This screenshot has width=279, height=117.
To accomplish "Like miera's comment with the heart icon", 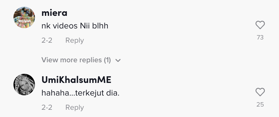I will point(260,25).
